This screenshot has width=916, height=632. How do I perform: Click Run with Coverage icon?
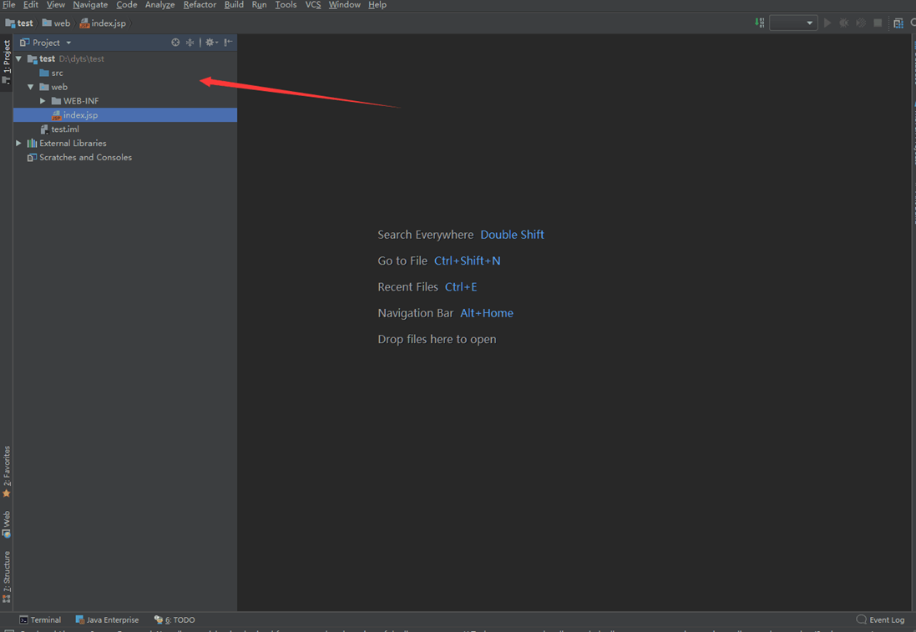pyautogui.click(x=861, y=23)
